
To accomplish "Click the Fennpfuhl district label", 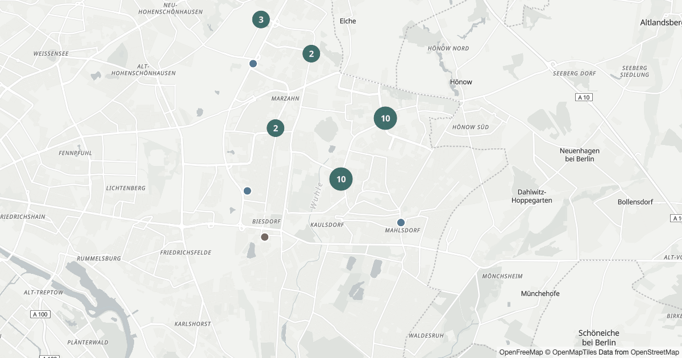I will pos(75,153).
